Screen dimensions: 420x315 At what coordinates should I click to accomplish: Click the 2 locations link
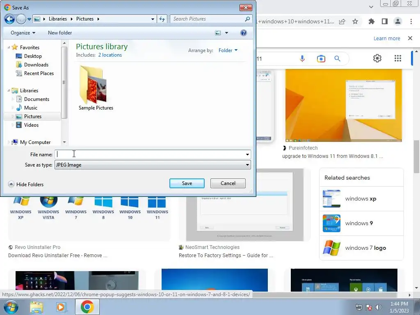coord(110,55)
